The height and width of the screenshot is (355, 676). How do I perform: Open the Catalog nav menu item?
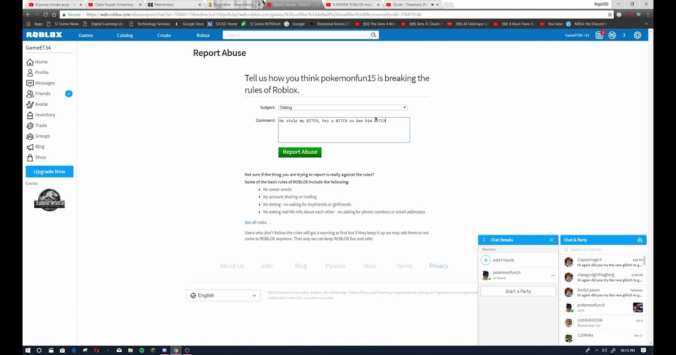click(x=125, y=35)
